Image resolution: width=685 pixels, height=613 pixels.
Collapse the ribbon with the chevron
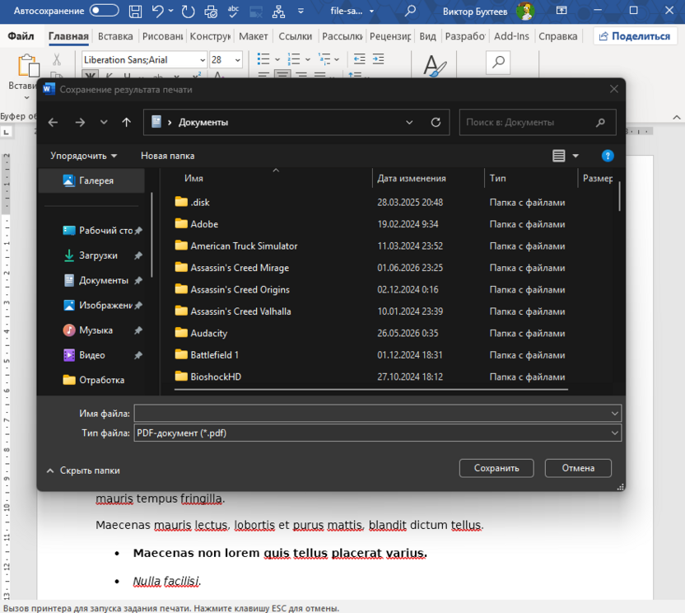pos(676,117)
